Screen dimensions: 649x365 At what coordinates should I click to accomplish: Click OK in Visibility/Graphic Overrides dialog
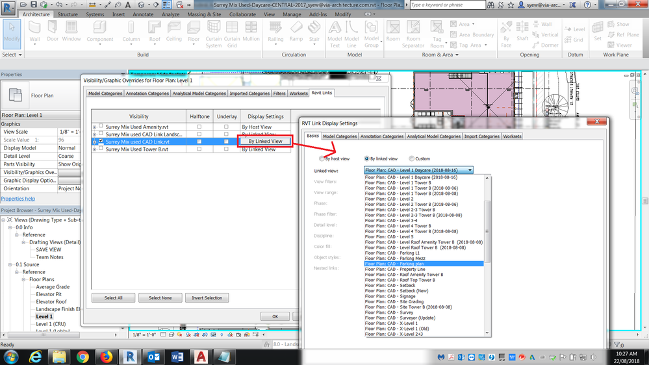point(275,316)
